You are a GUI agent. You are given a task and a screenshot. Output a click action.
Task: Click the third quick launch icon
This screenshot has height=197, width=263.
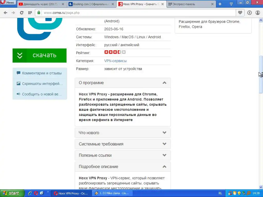42,193
